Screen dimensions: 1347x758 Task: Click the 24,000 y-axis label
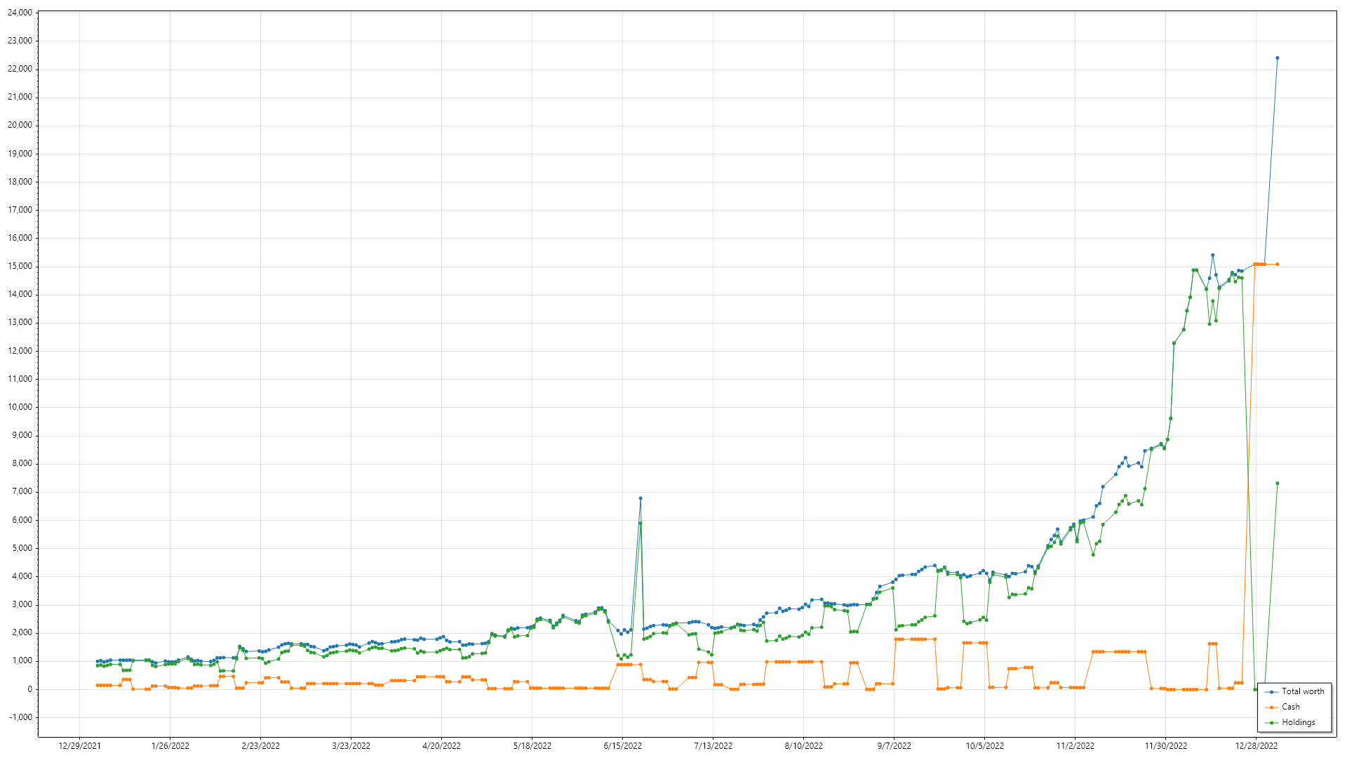(20, 13)
